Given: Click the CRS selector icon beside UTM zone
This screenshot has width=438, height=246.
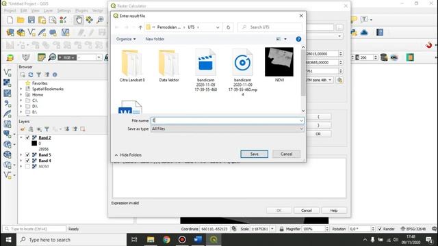Looking at the screenshot, I should (x=339, y=80).
